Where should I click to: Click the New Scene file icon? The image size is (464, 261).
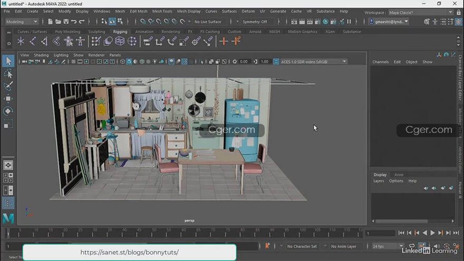pos(50,22)
